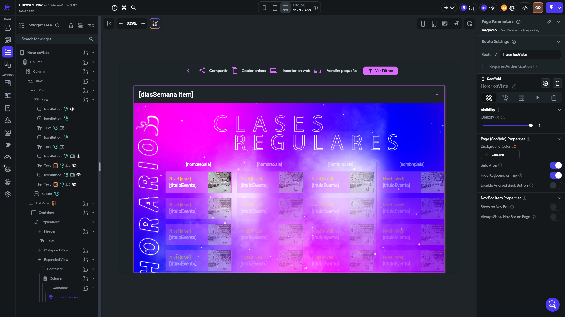Viewport: 565px width, 317px height.
Task: Collapse the diasSemana item with its chevron
Action: 437,95
